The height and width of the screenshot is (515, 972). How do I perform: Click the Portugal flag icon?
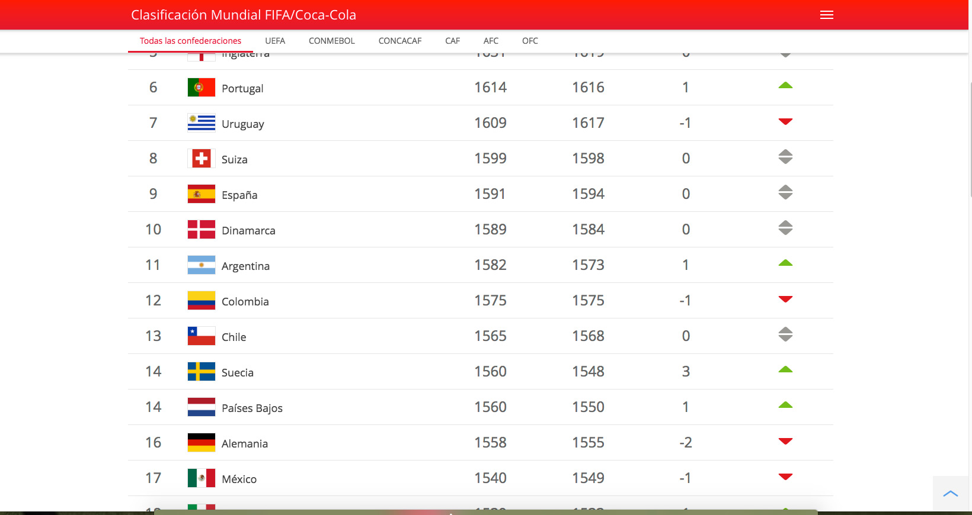pos(202,88)
